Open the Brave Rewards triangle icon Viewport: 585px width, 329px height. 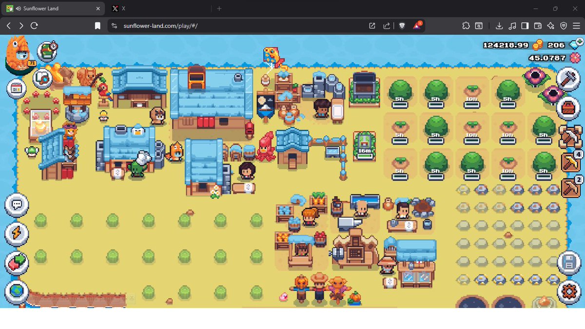tap(417, 26)
